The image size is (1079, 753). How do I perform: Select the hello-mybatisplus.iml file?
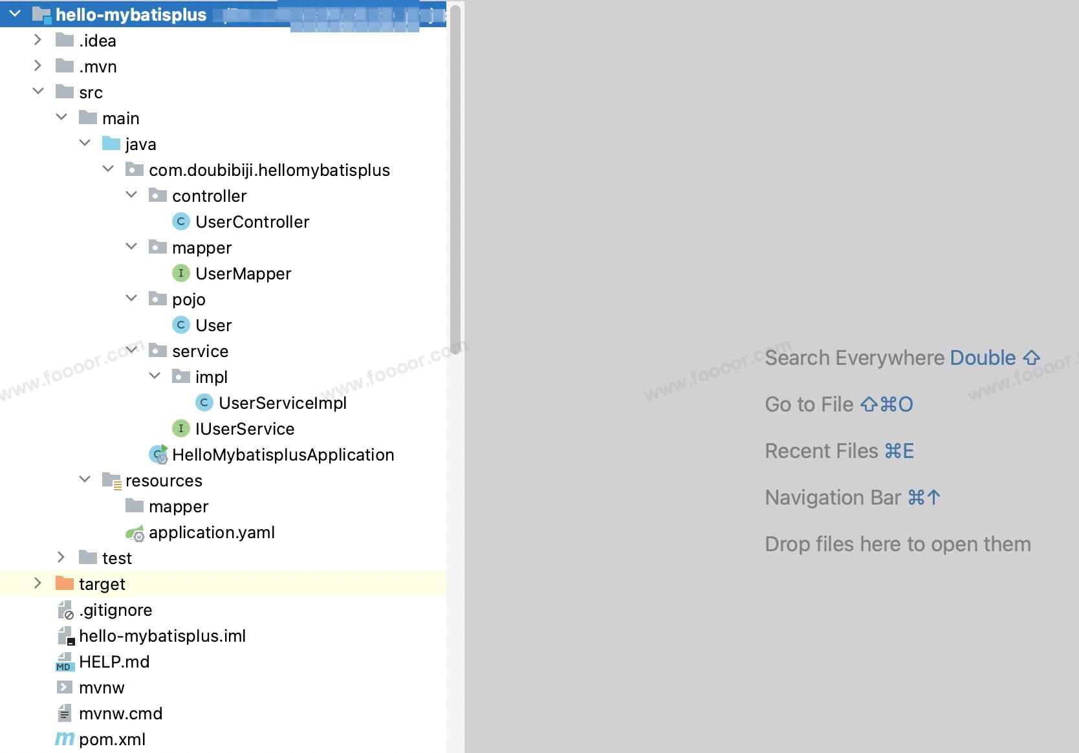pyautogui.click(x=162, y=636)
